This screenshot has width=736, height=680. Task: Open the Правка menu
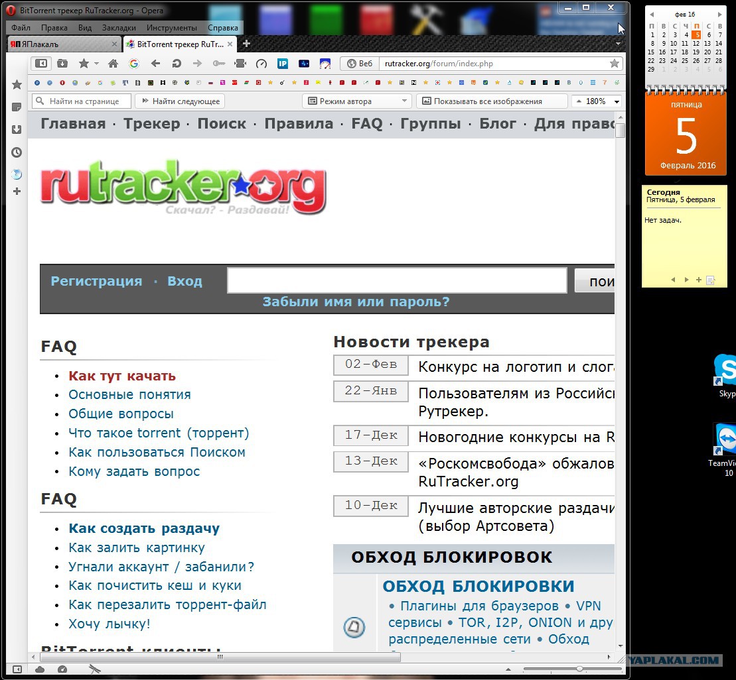point(54,28)
